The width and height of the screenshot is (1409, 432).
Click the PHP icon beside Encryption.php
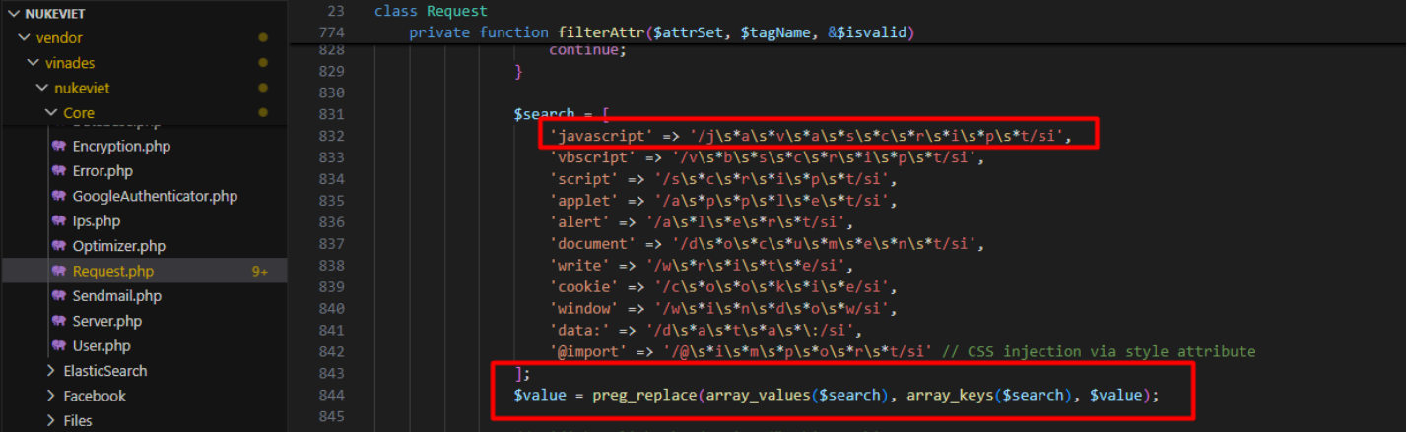59,146
